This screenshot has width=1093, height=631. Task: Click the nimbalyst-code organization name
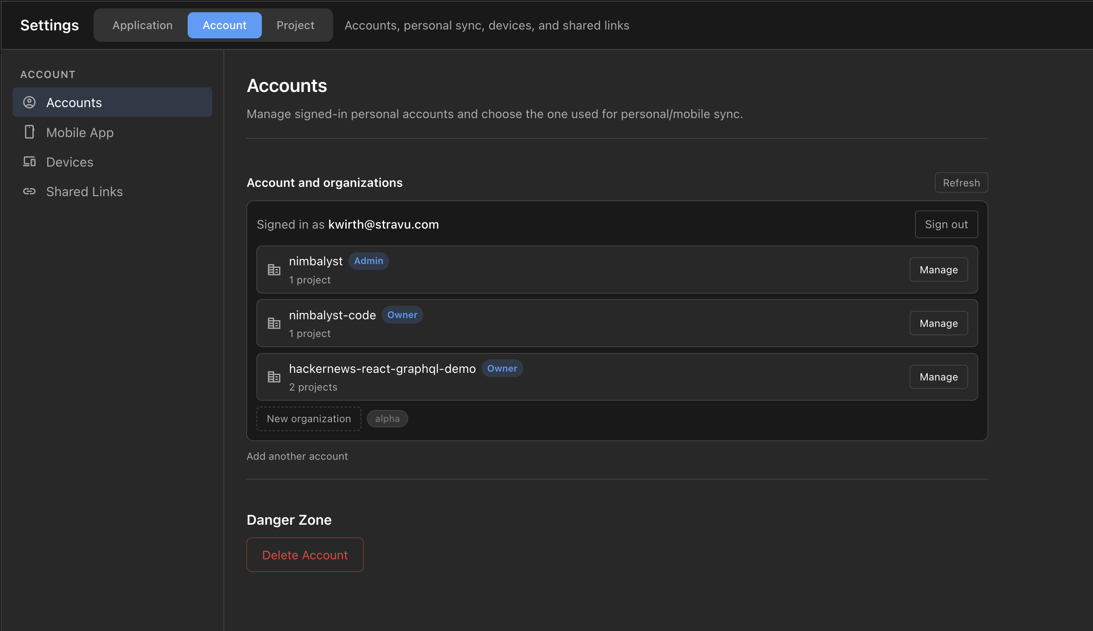click(332, 315)
